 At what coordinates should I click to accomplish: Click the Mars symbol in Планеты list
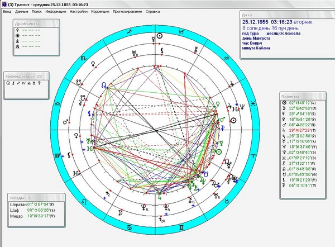pyautogui.click(x=284, y=125)
